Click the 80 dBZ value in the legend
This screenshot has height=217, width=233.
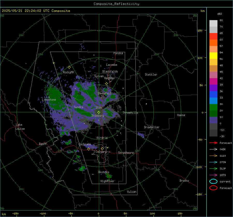pyautogui.click(x=221, y=20)
